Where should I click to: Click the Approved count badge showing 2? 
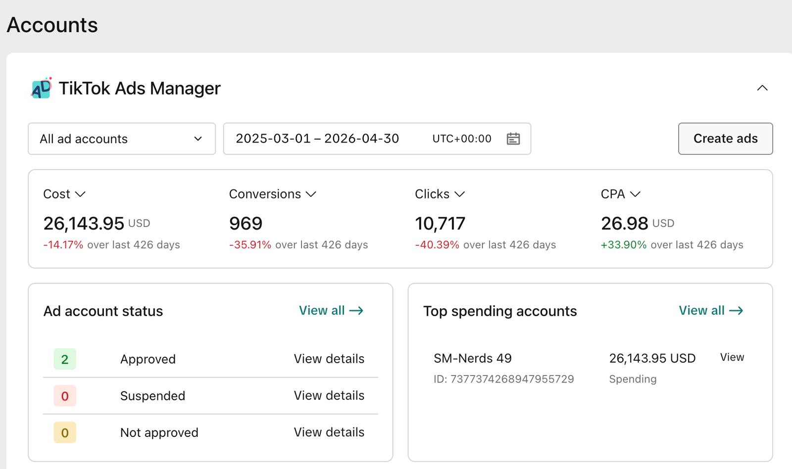[x=65, y=359]
